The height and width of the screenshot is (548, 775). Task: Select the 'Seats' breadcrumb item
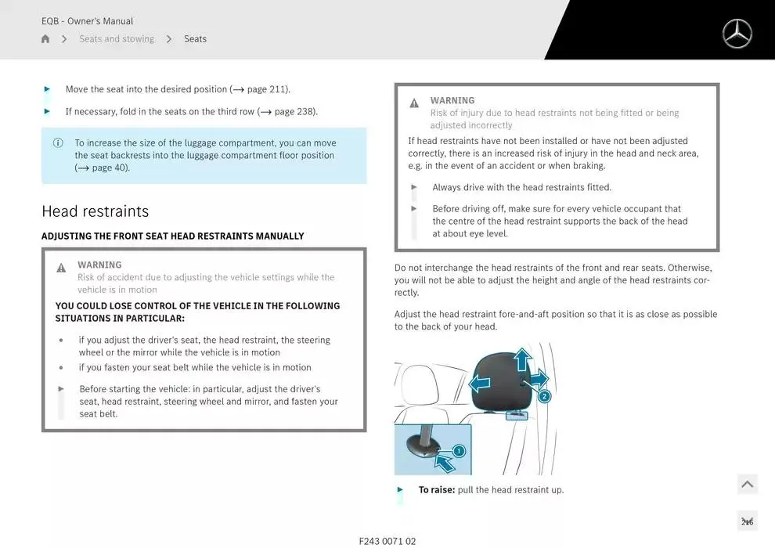coord(195,39)
